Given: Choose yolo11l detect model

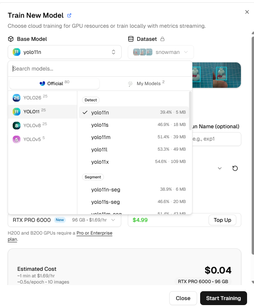Looking at the screenshot, I should [134, 149].
